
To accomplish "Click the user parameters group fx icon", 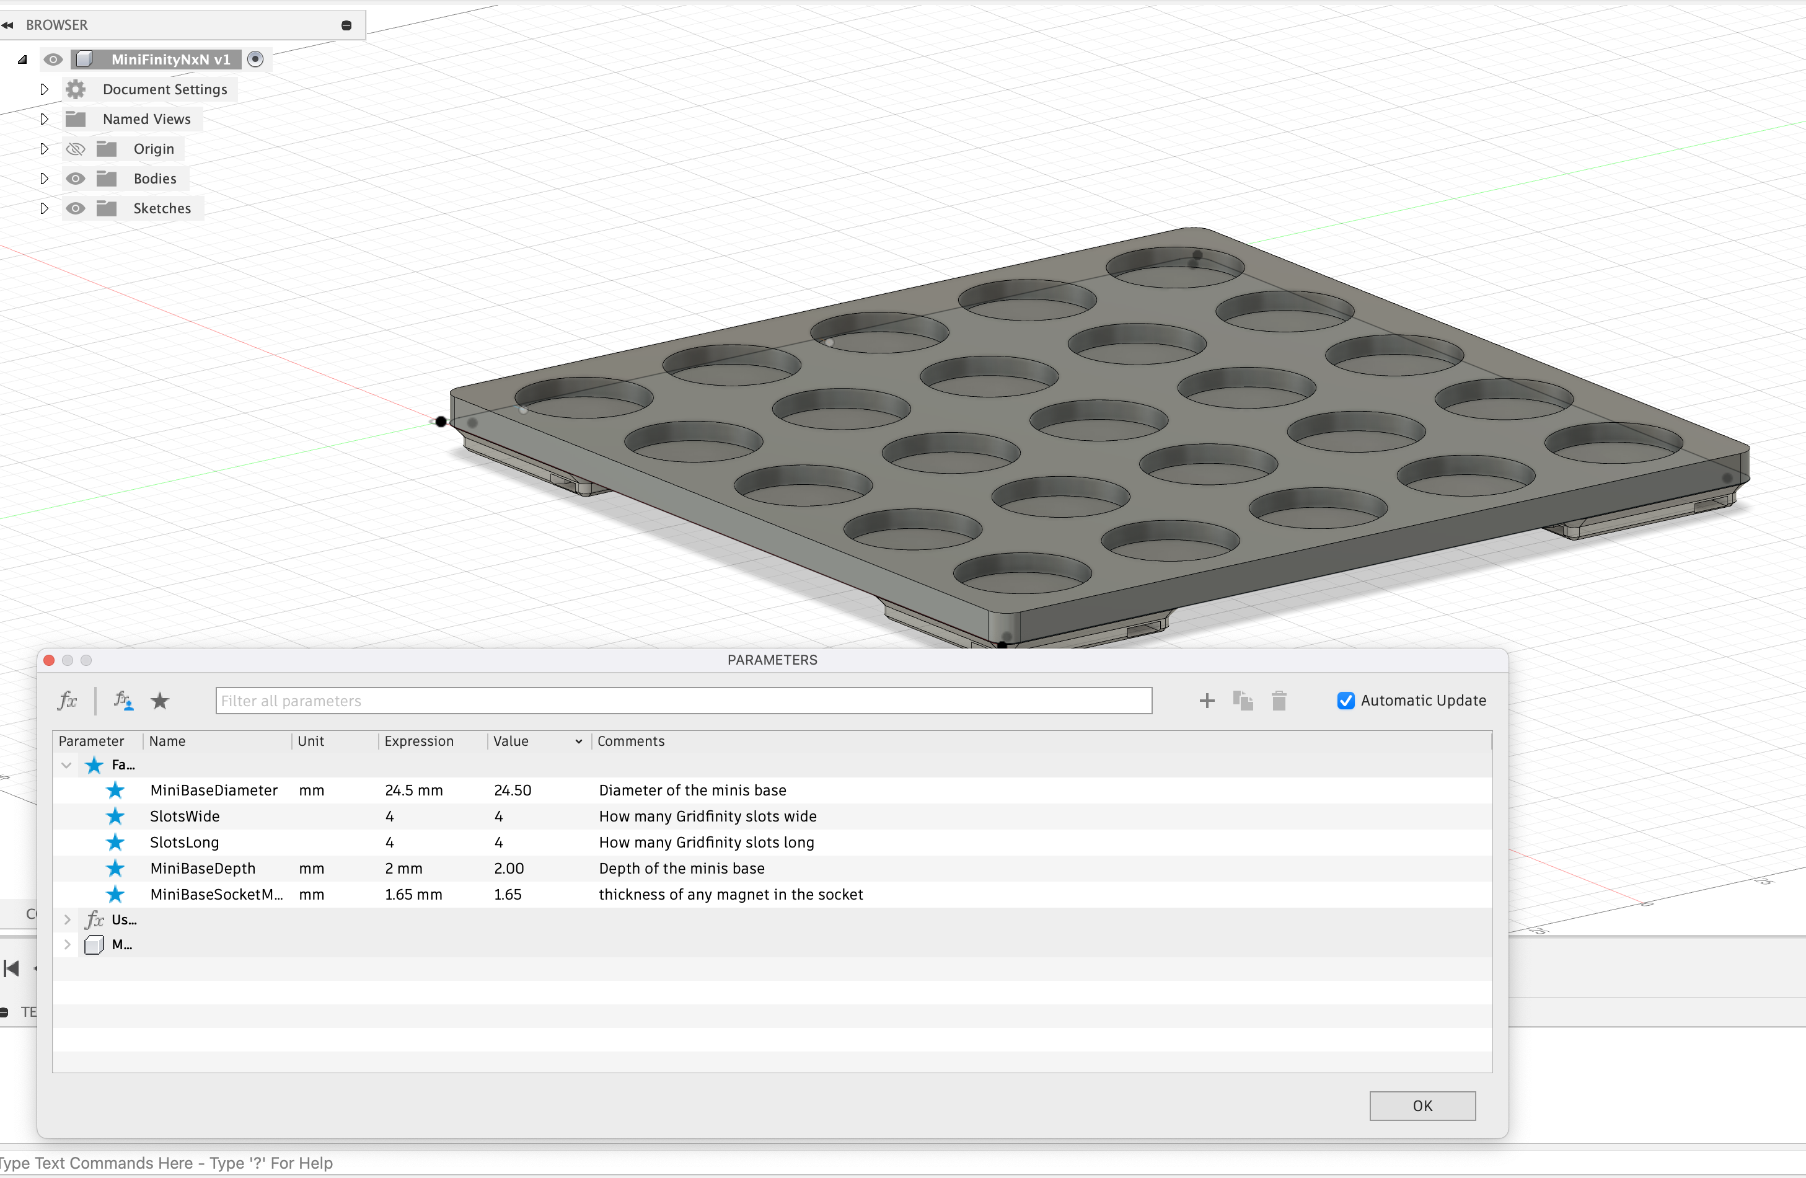I will click(94, 920).
